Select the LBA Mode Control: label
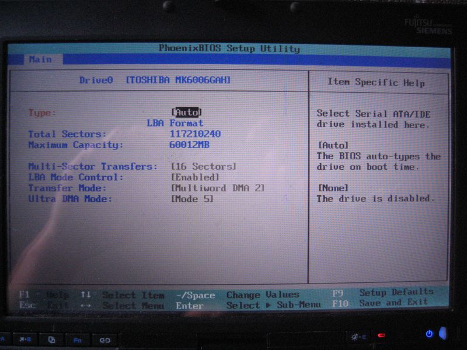Viewport: 467px width, 350px height. 76,177
